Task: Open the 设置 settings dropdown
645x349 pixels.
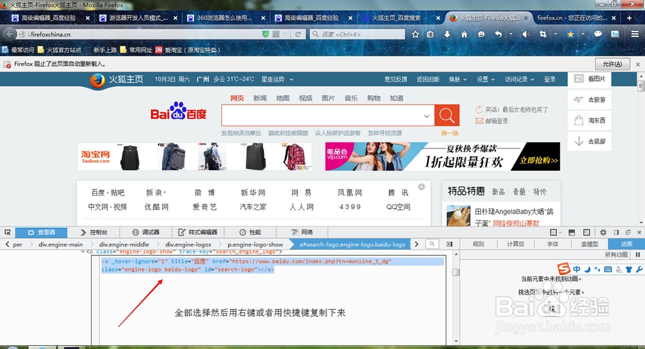Action: point(486,79)
